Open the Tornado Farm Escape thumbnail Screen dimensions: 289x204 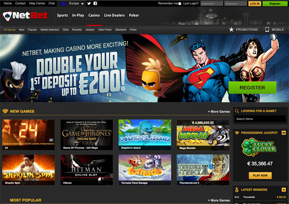pyautogui.click(x=144, y=170)
